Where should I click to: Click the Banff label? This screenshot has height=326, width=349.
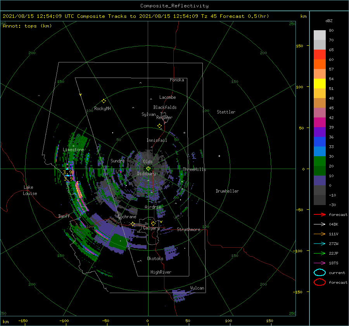(64, 216)
